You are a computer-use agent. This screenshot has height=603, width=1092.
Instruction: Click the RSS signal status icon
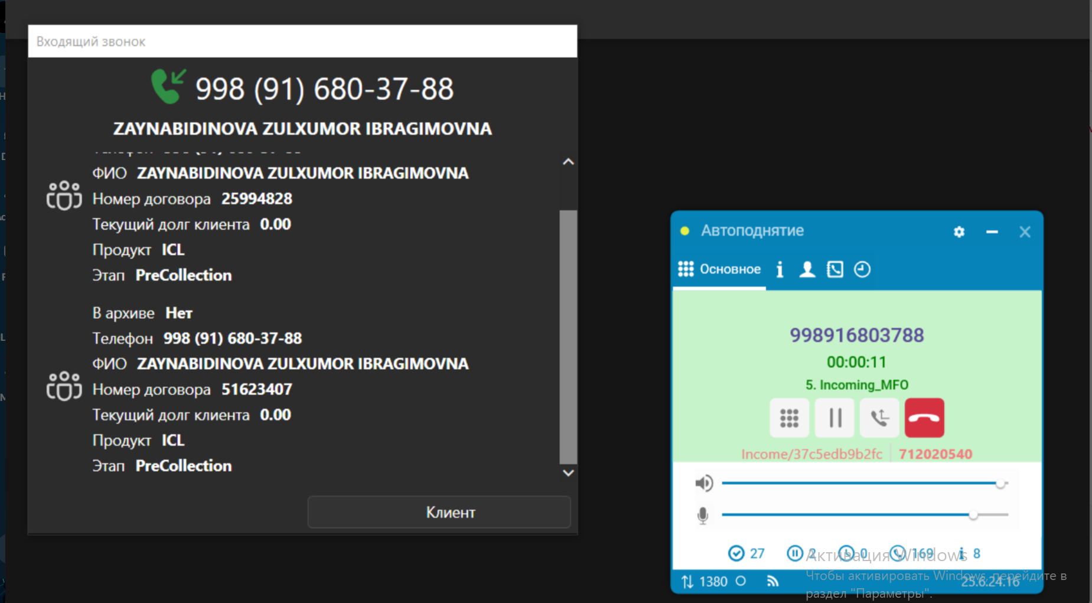click(772, 581)
